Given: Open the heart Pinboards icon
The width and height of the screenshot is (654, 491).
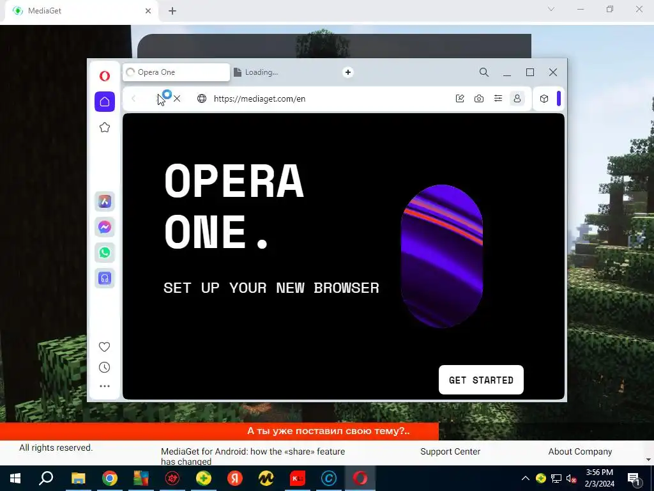Looking at the screenshot, I should (x=104, y=347).
